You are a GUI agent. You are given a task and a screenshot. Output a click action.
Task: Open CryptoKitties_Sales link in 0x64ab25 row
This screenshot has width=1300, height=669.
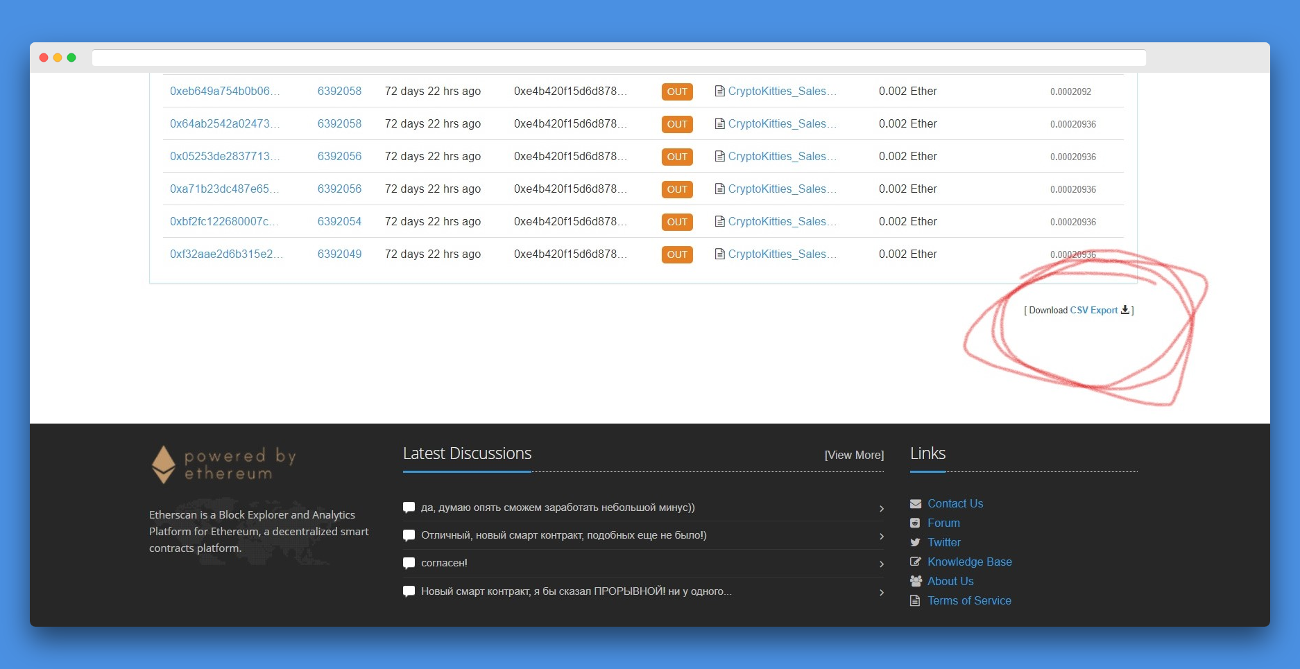click(x=782, y=123)
